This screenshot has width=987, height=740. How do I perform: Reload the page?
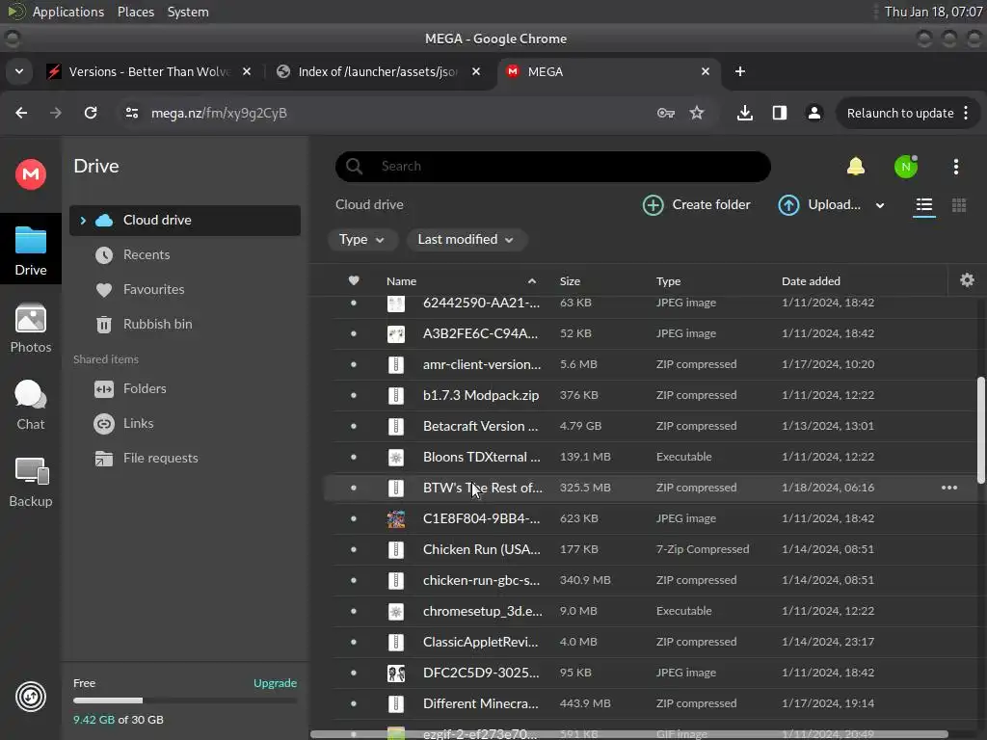click(91, 113)
